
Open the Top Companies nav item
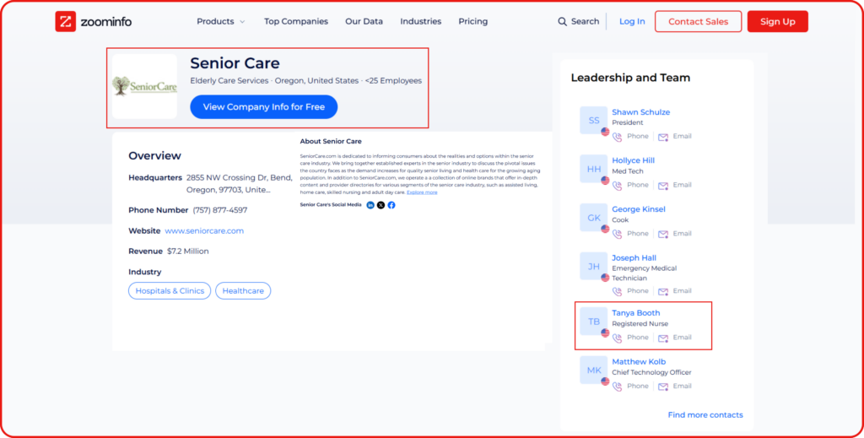tap(296, 21)
